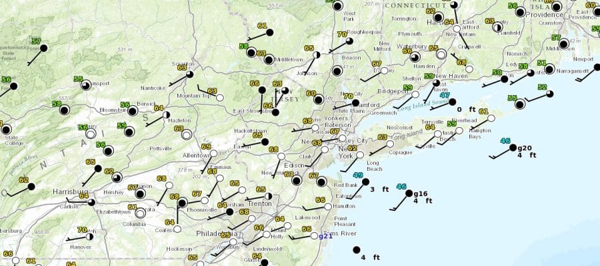The image size is (600, 266).
Task: Select the Long Island Sound buoy showing 0 ft
Action: coord(452,102)
